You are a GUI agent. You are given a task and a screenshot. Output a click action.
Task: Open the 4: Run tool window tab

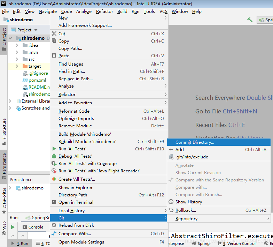click(x=20, y=244)
